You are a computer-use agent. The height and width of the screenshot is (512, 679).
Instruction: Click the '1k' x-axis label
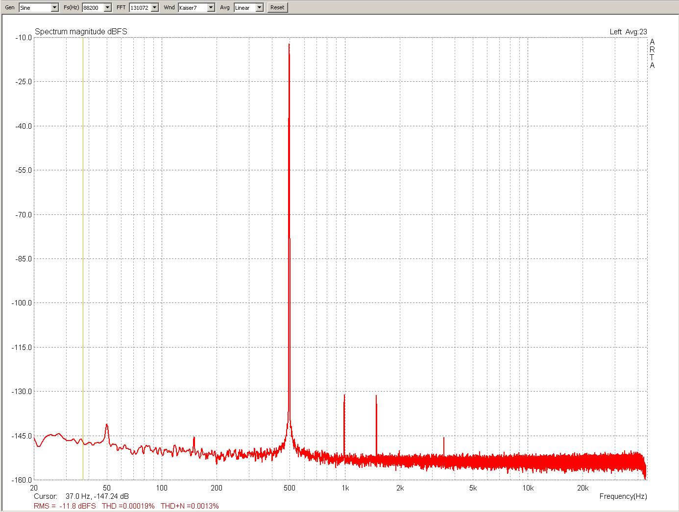pyautogui.click(x=345, y=488)
